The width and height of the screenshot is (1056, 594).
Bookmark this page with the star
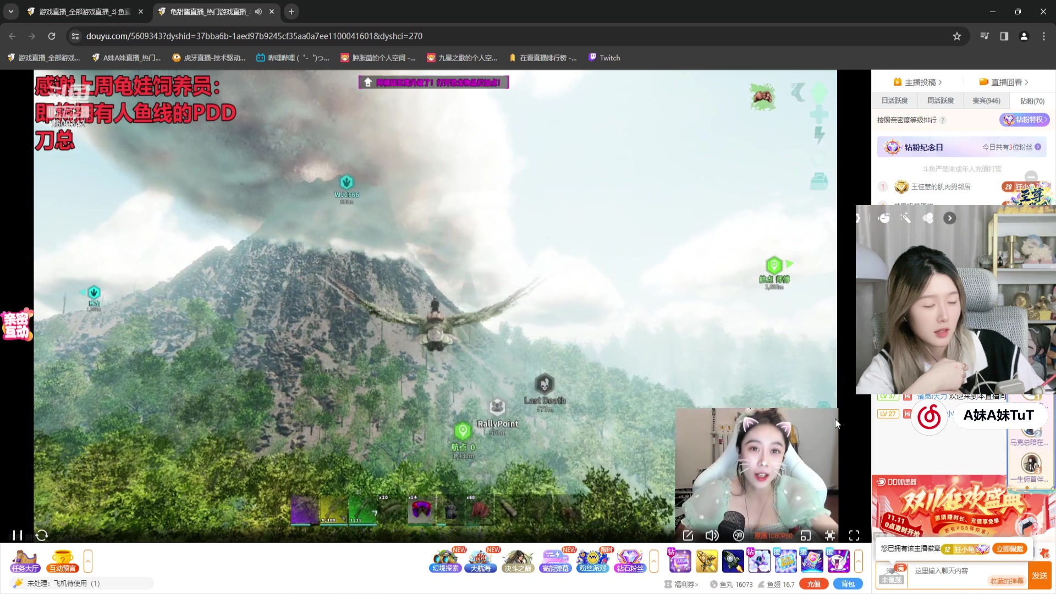[x=957, y=36]
